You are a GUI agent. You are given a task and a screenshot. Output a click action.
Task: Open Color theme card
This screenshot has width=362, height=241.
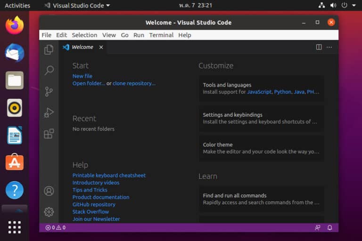click(x=262, y=148)
